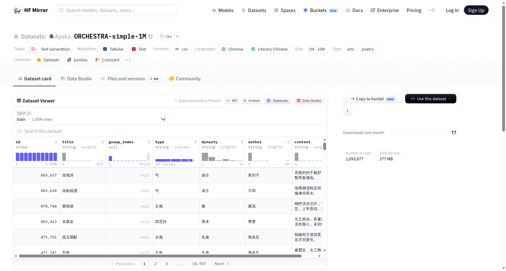This screenshot has height=271, width=506.
Task: Go to Next page of rows
Action: tap(222, 264)
